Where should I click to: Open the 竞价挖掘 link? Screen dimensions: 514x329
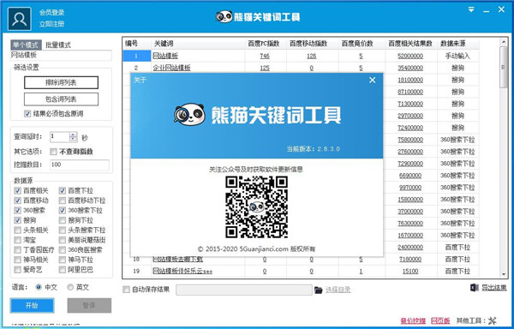click(x=413, y=320)
